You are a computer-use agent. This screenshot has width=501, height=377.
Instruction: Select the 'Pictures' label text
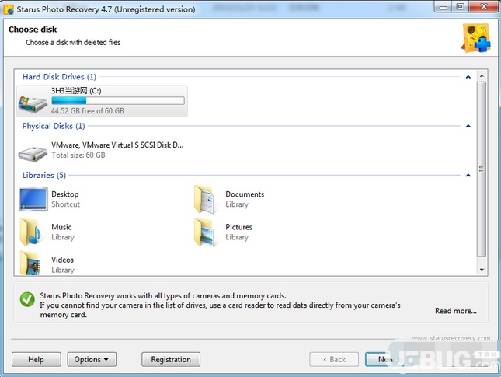(238, 227)
